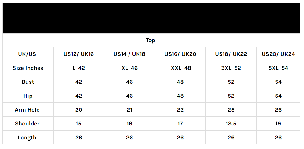Screen dimensions: 304x149
Task: Choose the "US18/ UK22" column header
Action: tap(231, 54)
